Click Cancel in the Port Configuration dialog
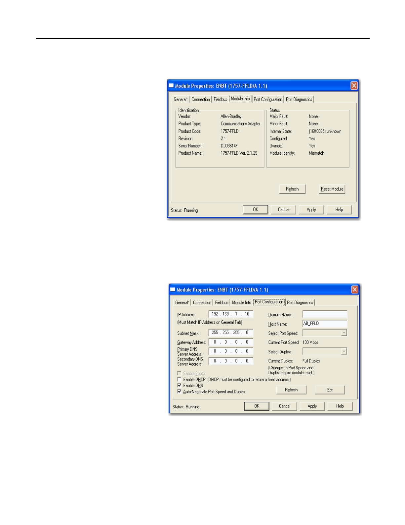Viewport: 405px width, 525px height. (284, 406)
